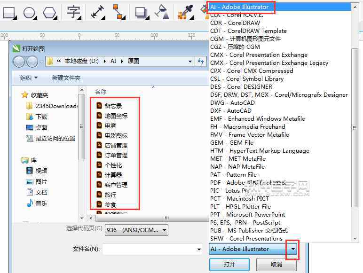Select the Eyedropper tool
Image resolution: width=363 pixels, height=273 pixels.
coord(185,12)
